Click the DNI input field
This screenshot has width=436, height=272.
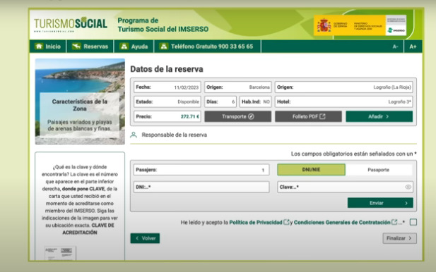[201, 187]
